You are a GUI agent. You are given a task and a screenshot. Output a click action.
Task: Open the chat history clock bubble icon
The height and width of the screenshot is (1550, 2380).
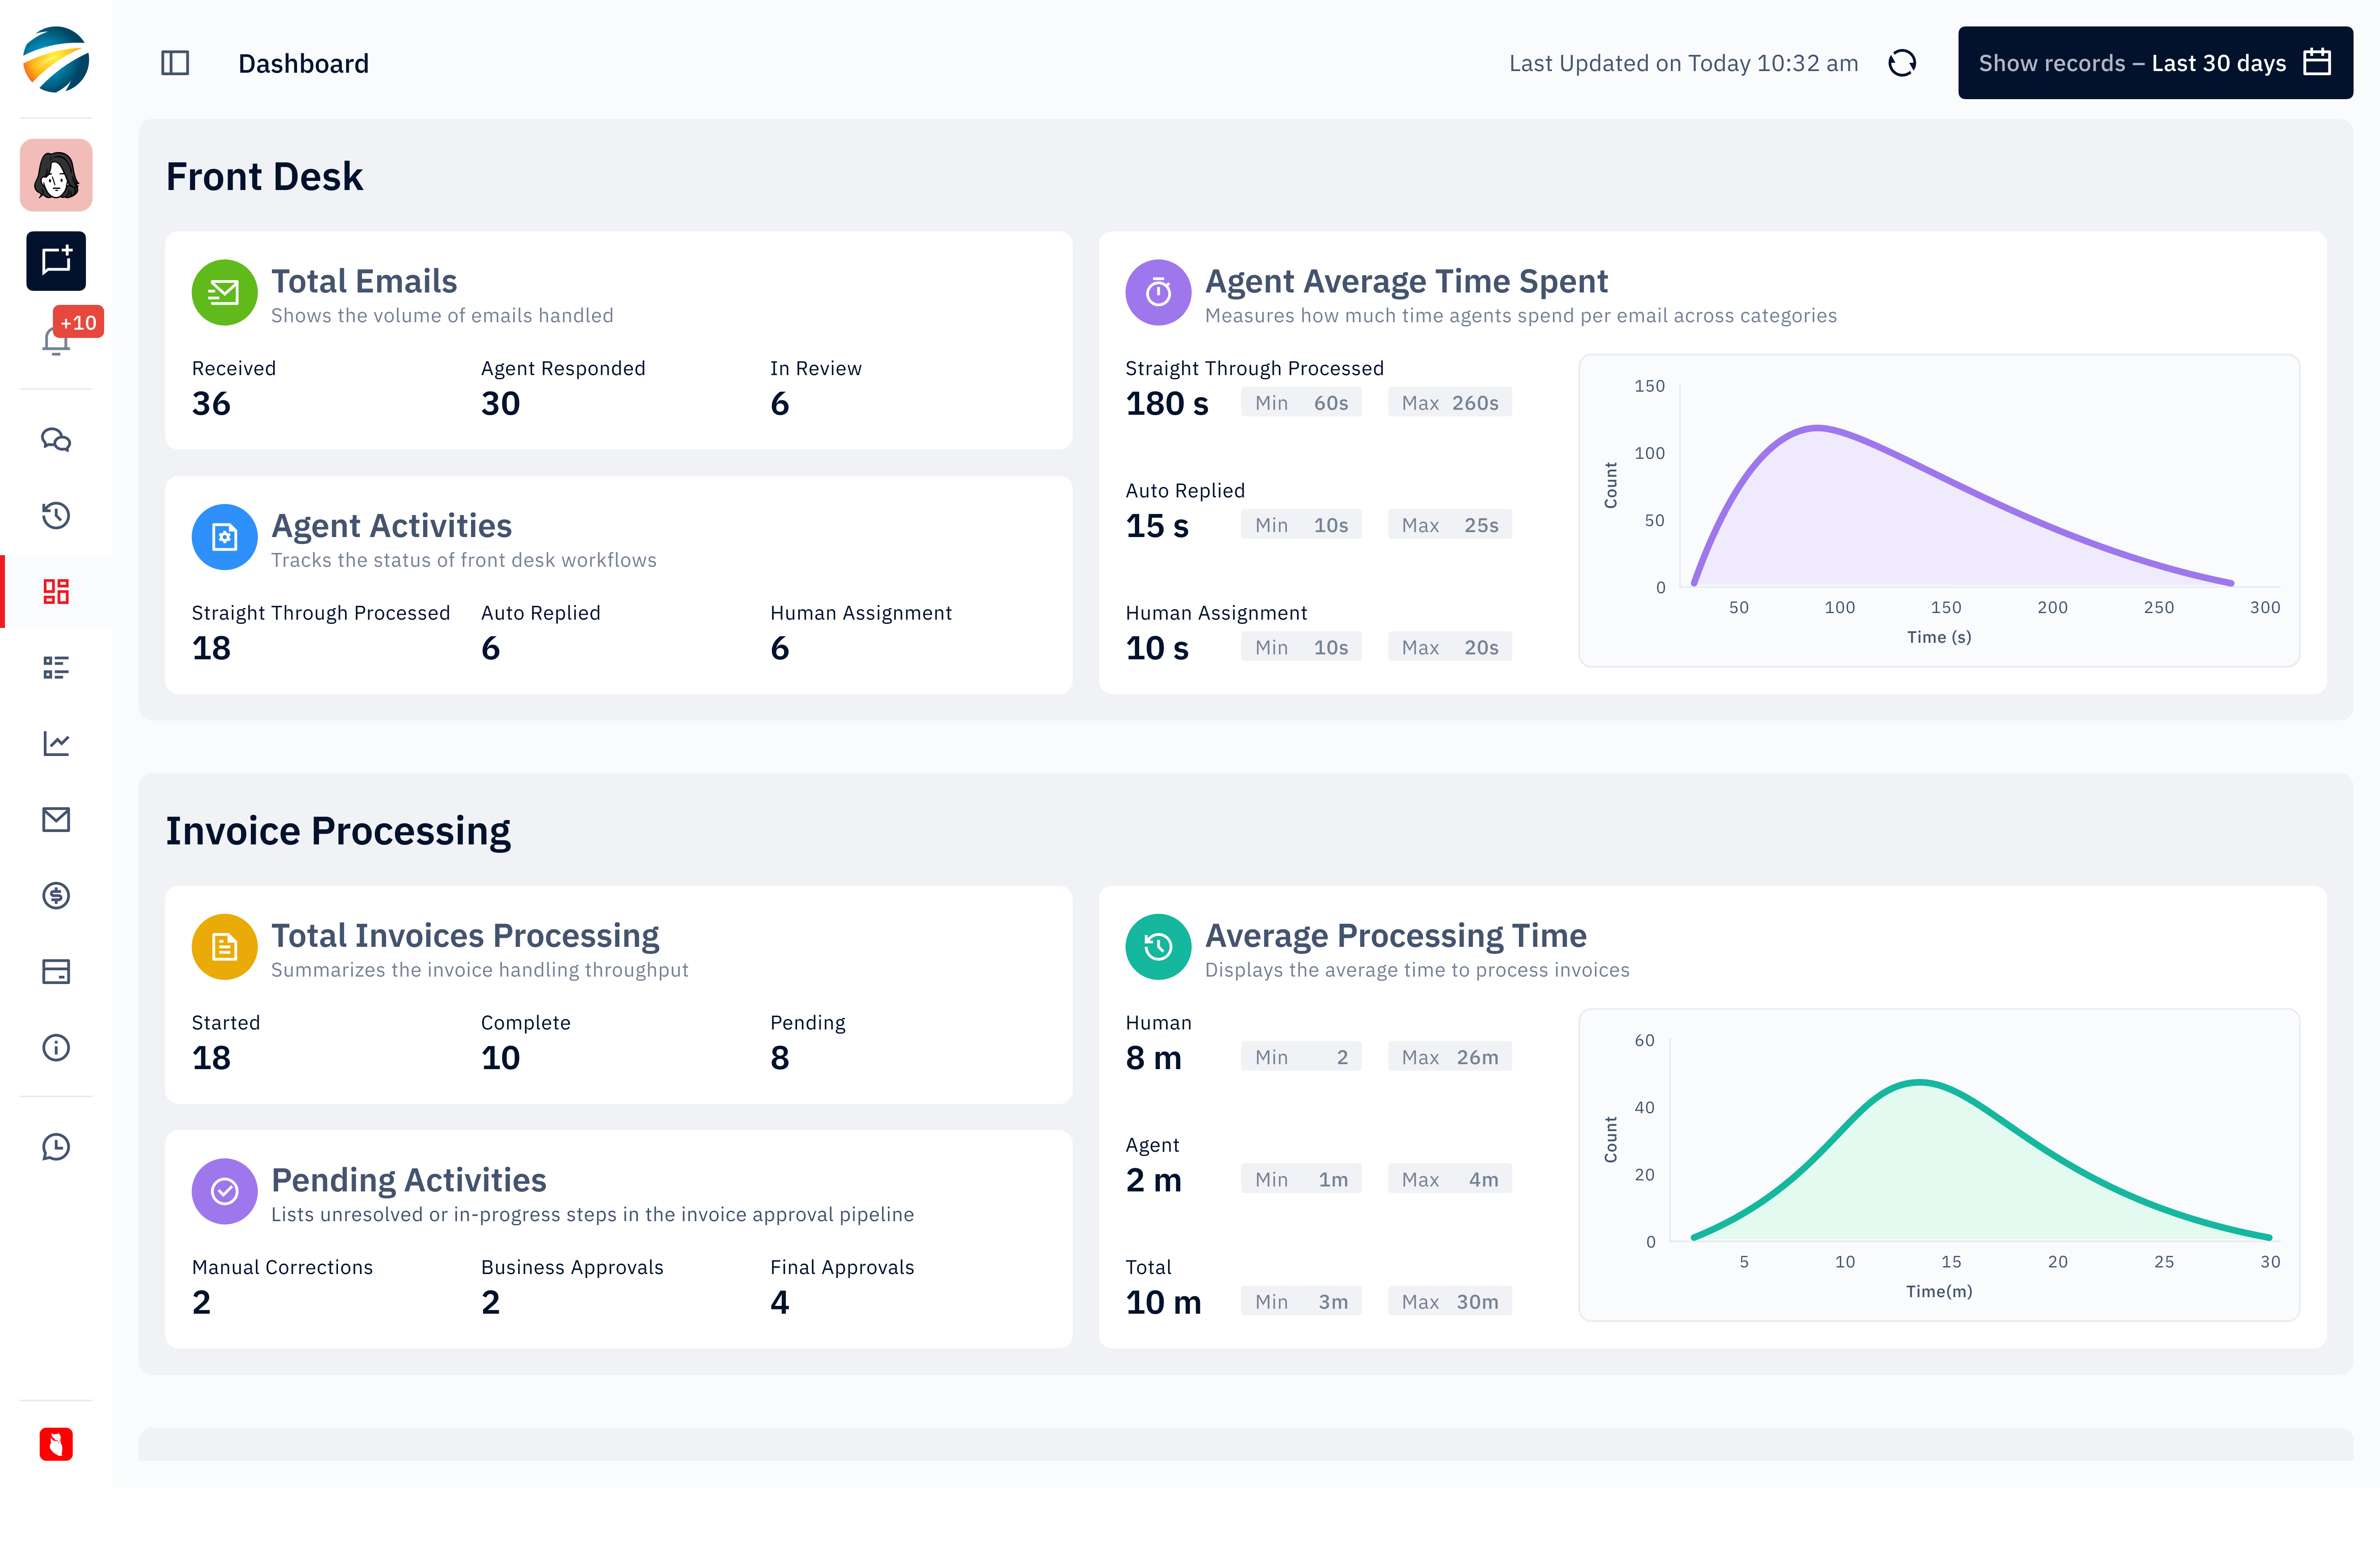[x=56, y=1146]
